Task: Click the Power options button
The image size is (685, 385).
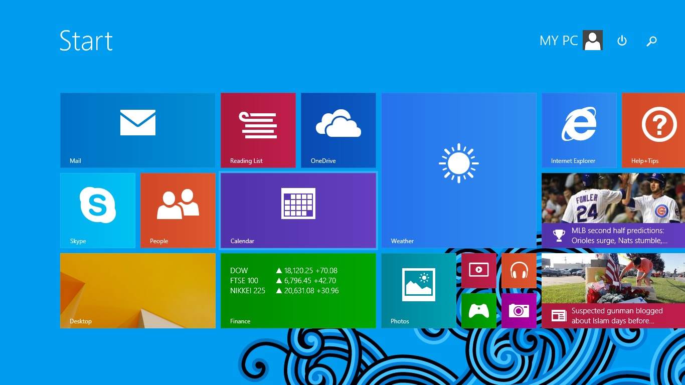Action: pyautogui.click(x=622, y=41)
